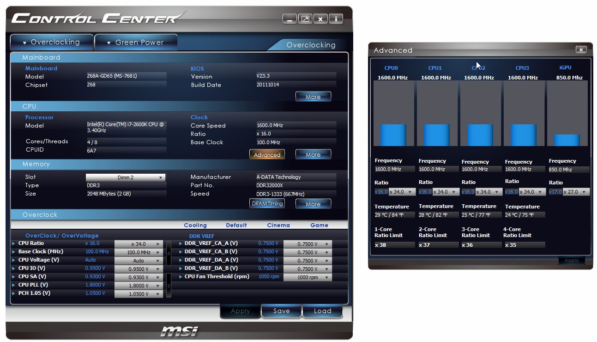Click the arrow icon beside CPU Voltage (V)
The width and height of the screenshot is (597, 342).
(x=13, y=260)
